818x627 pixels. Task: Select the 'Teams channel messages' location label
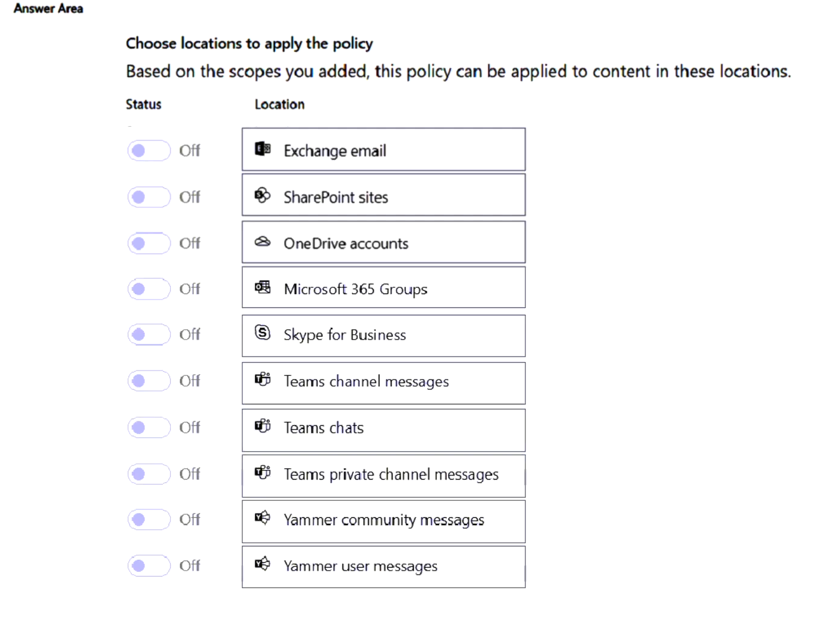367,381
